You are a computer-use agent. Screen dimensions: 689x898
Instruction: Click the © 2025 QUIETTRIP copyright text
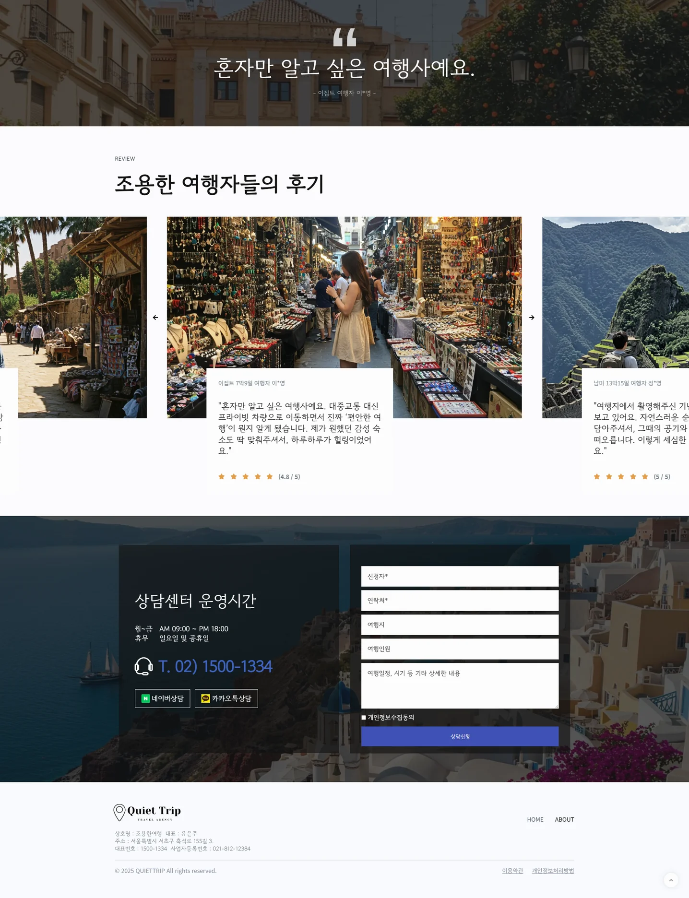[x=166, y=871]
